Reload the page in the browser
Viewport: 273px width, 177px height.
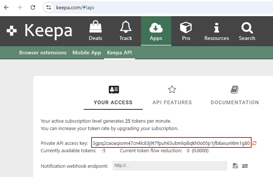(33, 7)
